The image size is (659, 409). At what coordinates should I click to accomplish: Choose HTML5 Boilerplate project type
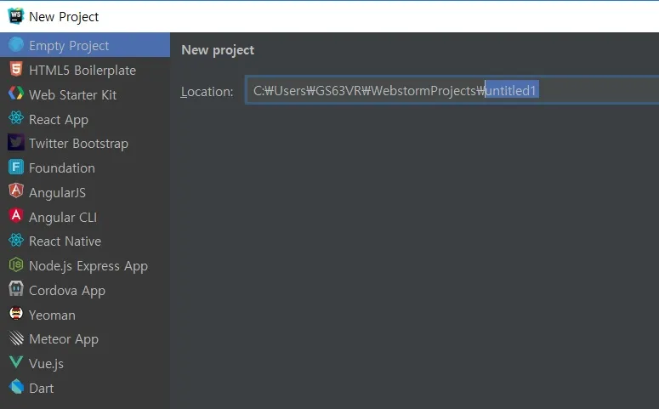(85, 70)
